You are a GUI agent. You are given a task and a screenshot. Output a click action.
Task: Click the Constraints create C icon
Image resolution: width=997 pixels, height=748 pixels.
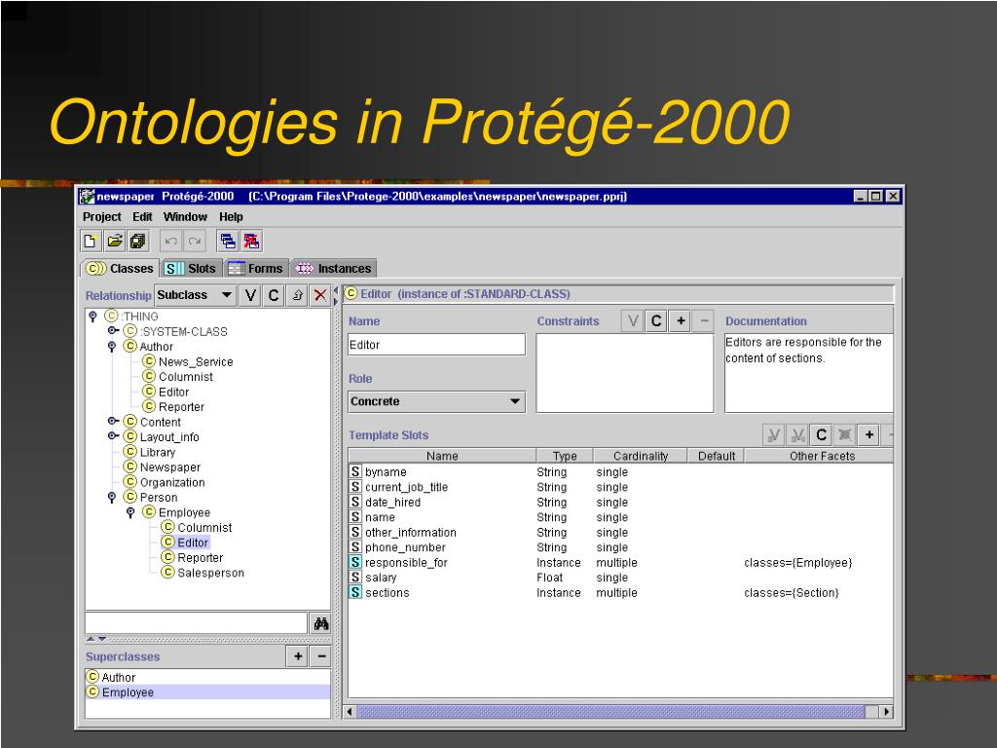656,321
